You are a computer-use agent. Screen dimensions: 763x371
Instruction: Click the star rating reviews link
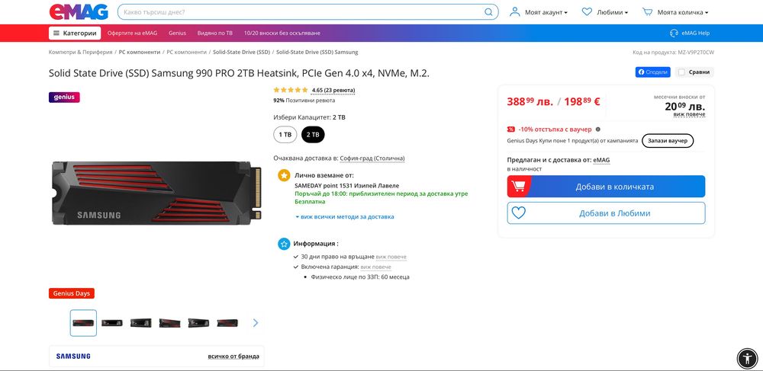pyautogui.click(x=333, y=91)
